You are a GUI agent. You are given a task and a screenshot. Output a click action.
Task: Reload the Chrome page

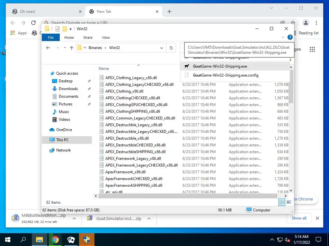coord(33,23)
